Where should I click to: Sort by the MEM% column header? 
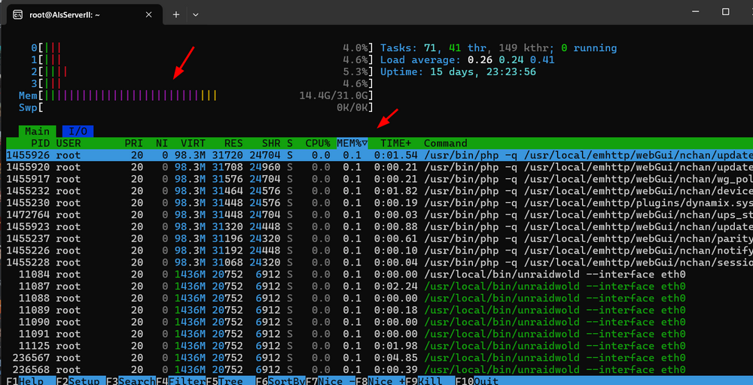click(x=352, y=143)
